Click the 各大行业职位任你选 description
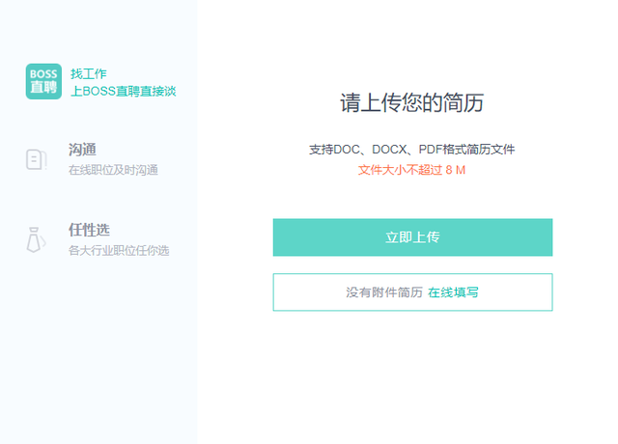Viewport: 618px width, 444px height. 119,251
